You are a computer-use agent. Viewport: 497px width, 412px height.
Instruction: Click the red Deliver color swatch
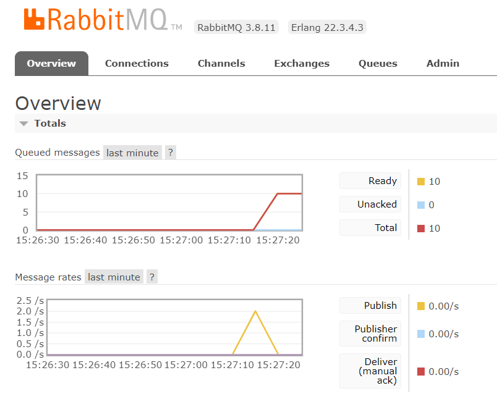click(x=421, y=371)
